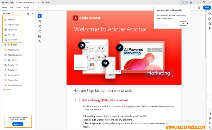Open the Bookmarks panel icon

(209, 19)
